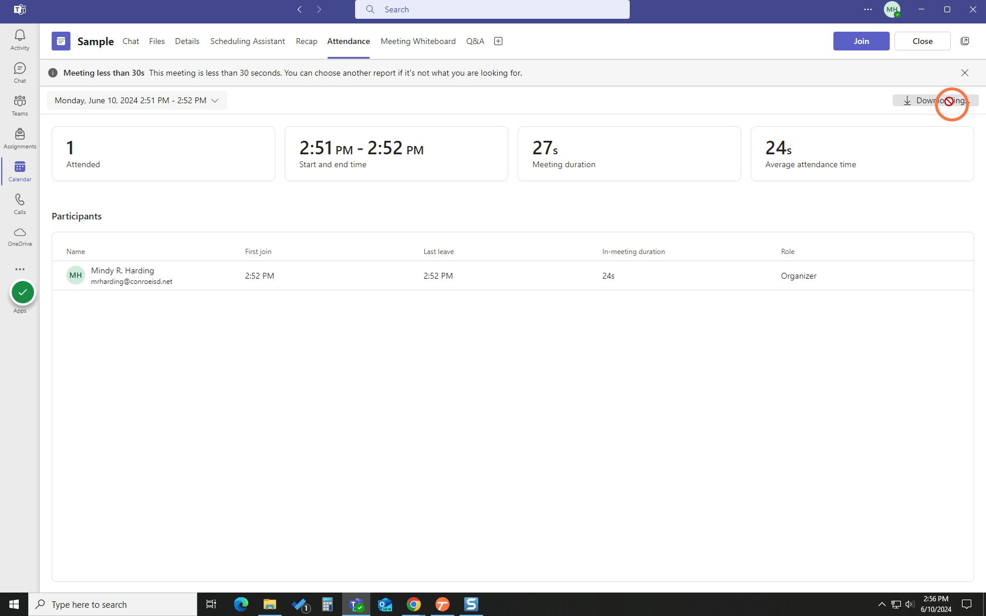This screenshot has width=986, height=616.
Task: Open the Meeting Whiteboard tab
Action: (x=418, y=41)
